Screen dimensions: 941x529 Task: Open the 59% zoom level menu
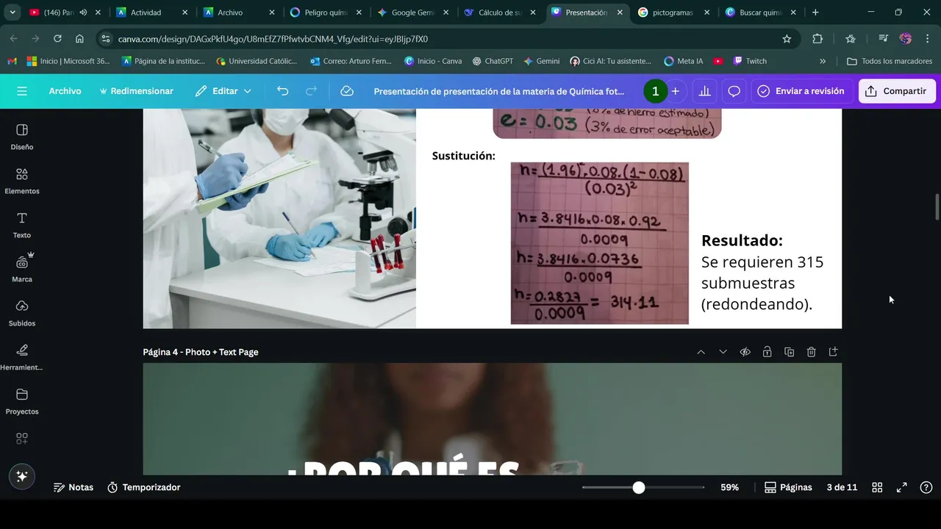729,487
